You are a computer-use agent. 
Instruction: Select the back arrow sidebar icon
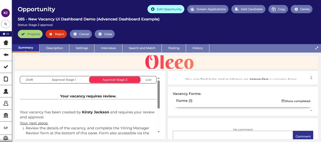click(x=6, y=55)
